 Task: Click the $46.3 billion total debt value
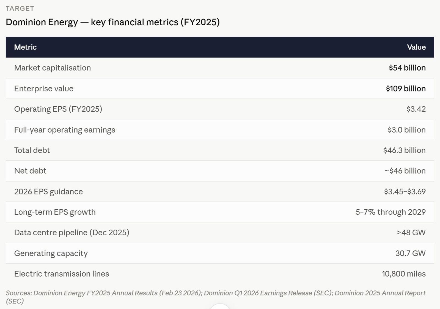point(405,150)
